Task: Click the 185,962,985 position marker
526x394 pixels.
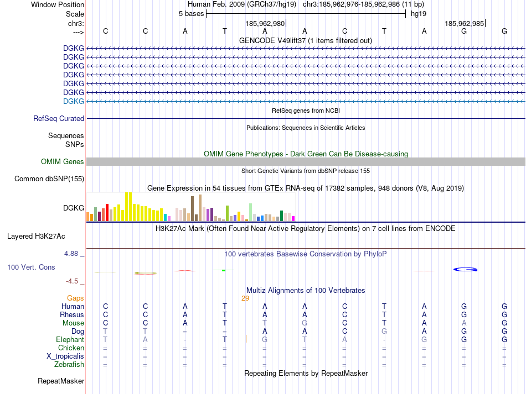Action: (465, 23)
